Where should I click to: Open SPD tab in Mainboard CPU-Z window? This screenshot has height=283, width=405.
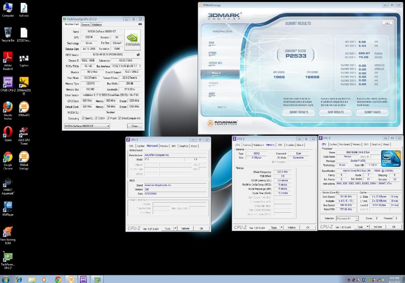pos(174,146)
